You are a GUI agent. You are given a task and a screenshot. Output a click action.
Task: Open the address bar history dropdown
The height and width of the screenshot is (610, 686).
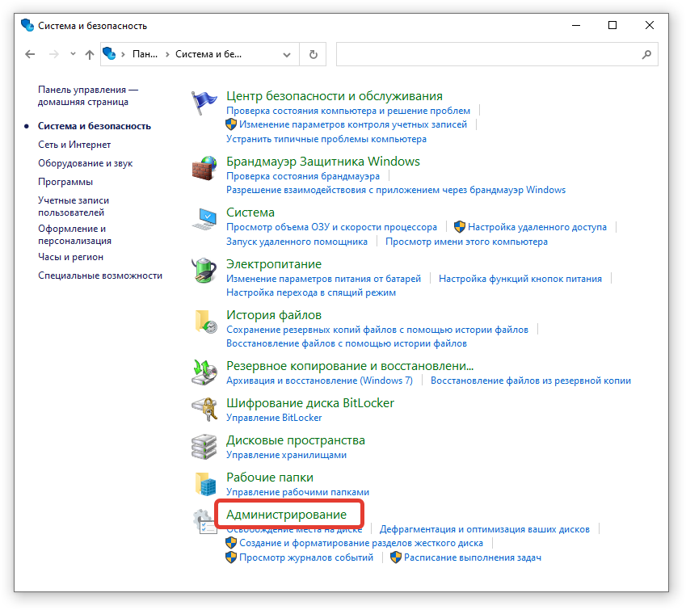tap(287, 55)
